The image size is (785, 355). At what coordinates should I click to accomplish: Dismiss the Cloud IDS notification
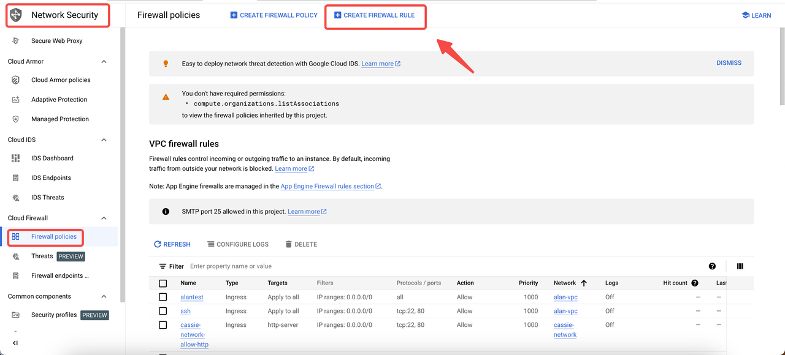[x=729, y=63]
